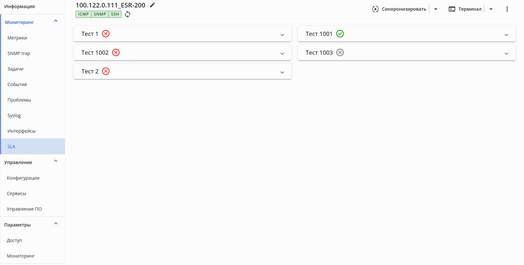This screenshot has height=265, width=524.
Task: Collapse the Мониторинг sidebar section
Action: pyautogui.click(x=56, y=21)
